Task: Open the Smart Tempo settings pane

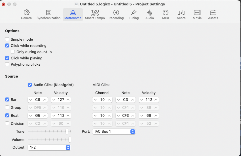Action: click(x=95, y=14)
